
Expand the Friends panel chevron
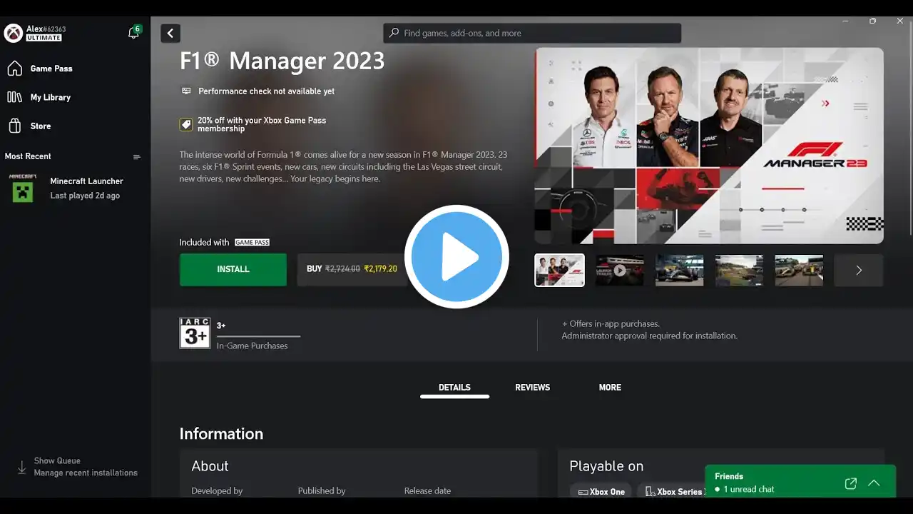click(x=874, y=483)
